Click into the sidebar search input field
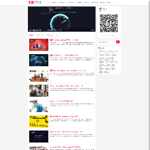 click(x=107, y=42)
